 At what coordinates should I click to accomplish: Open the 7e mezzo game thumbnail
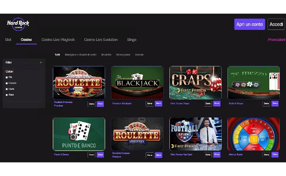tap(253, 83)
